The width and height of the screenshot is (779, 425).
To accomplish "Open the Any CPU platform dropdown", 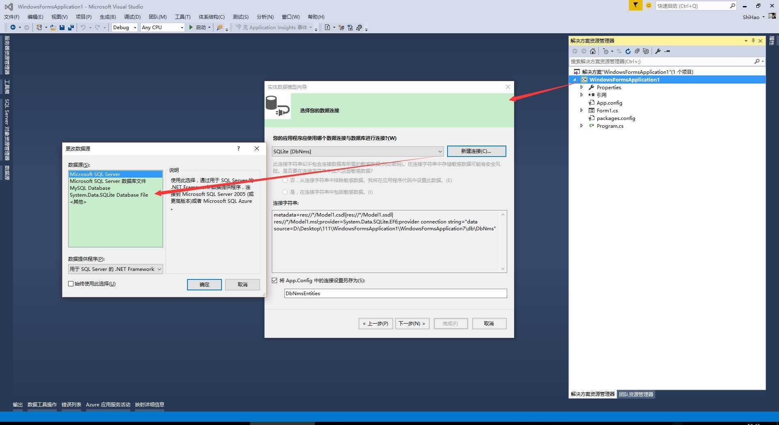I will pyautogui.click(x=162, y=28).
